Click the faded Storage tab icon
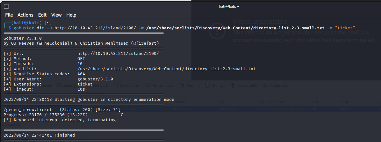381x142 pixels. pos(207,85)
